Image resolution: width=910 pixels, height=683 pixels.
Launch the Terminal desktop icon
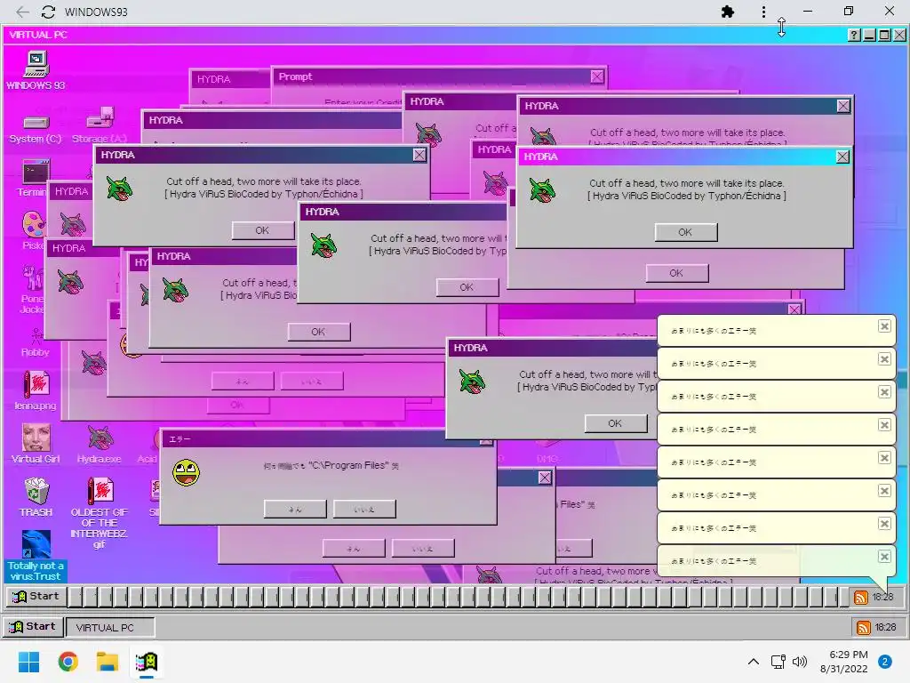35,179
